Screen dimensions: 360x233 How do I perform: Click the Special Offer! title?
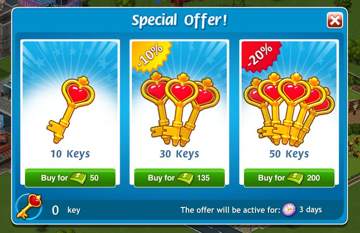[x=180, y=21]
